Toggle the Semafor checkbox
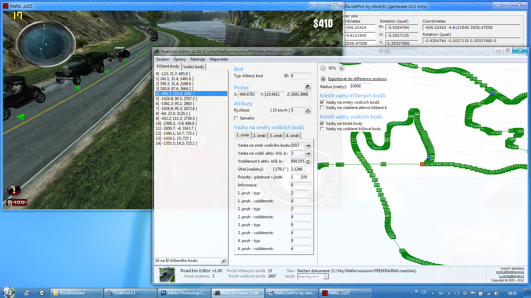531x298 pixels. point(236,118)
